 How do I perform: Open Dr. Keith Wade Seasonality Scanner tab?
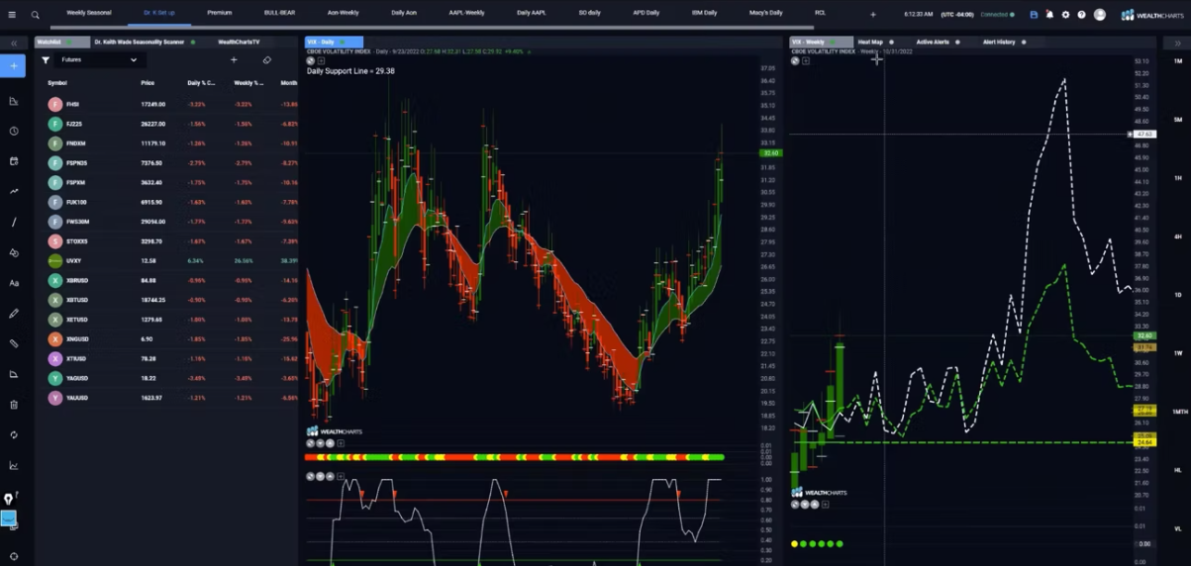tap(141, 43)
